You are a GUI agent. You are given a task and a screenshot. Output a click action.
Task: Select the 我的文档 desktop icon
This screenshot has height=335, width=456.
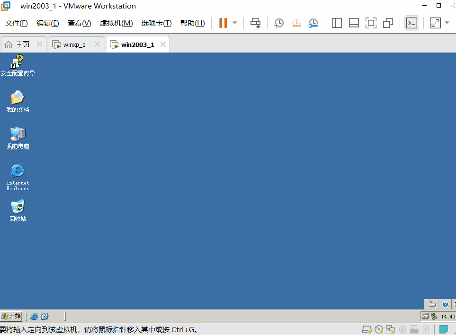(x=18, y=101)
